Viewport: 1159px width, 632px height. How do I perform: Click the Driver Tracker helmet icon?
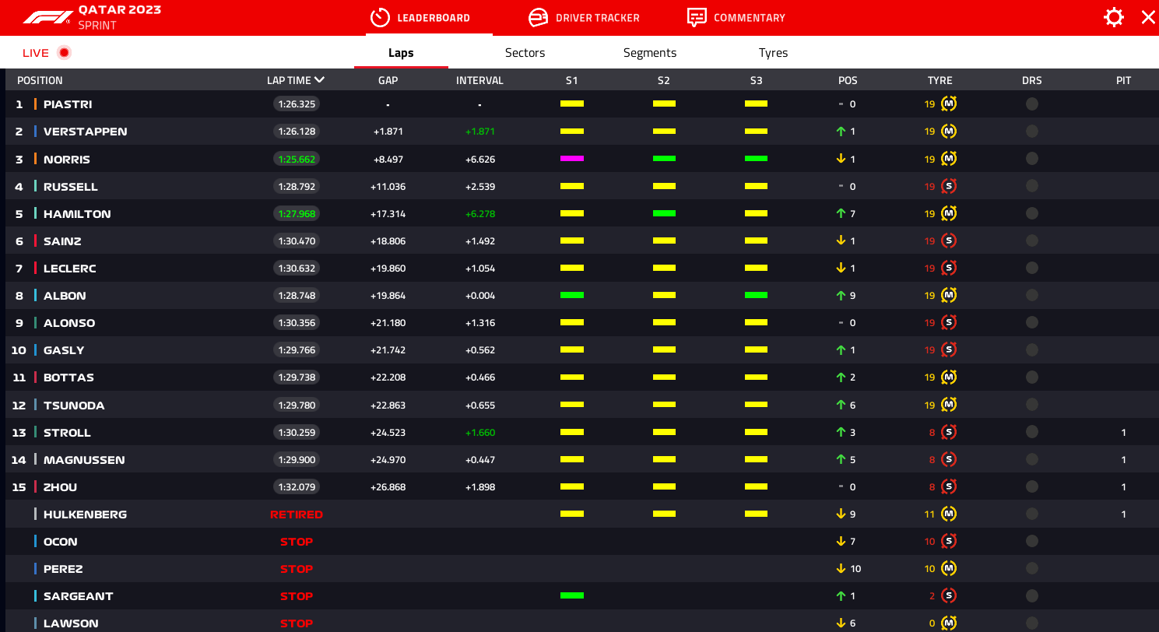538,17
